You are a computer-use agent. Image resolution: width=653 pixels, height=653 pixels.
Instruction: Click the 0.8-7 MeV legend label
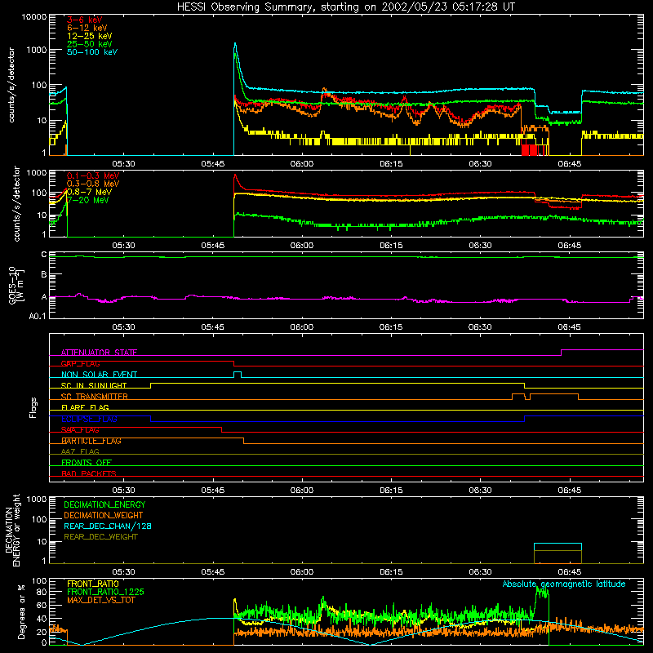89,192
